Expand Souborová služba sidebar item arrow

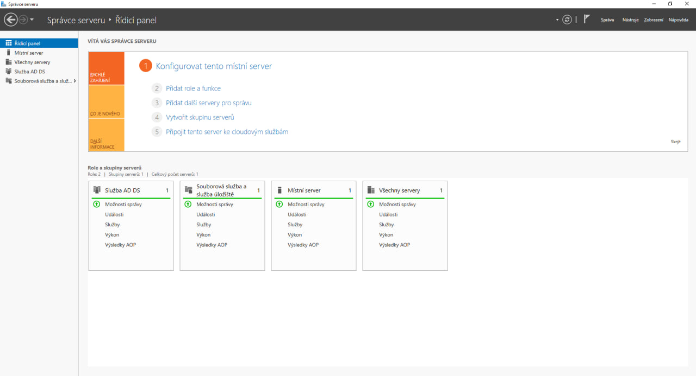click(74, 81)
